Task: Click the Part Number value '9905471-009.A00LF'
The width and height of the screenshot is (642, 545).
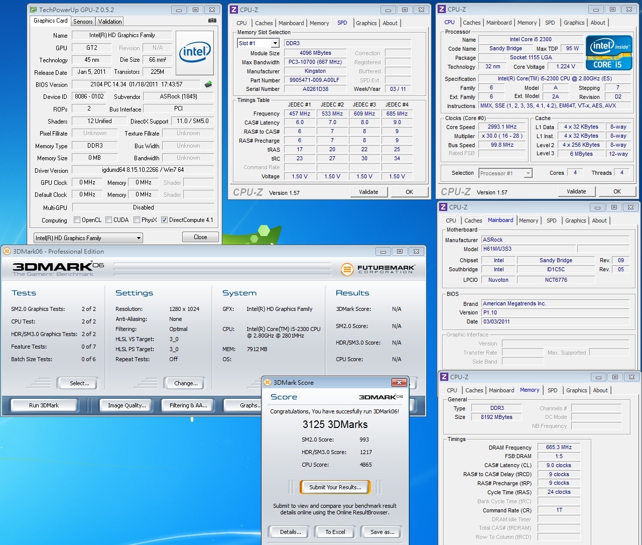Action: click(315, 80)
